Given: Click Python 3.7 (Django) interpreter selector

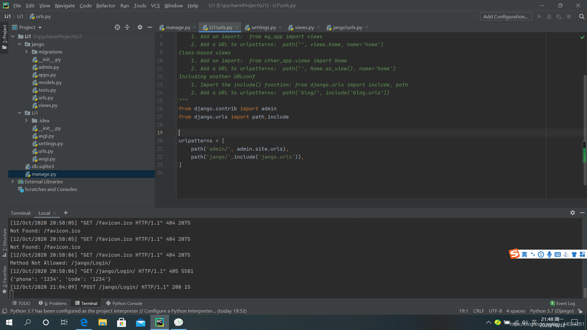Looking at the screenshot, I should (552, 311).
